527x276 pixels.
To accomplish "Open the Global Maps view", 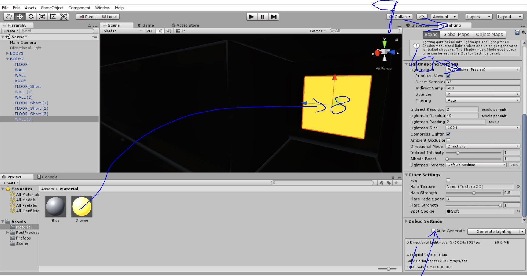I will tap(456, 35).
